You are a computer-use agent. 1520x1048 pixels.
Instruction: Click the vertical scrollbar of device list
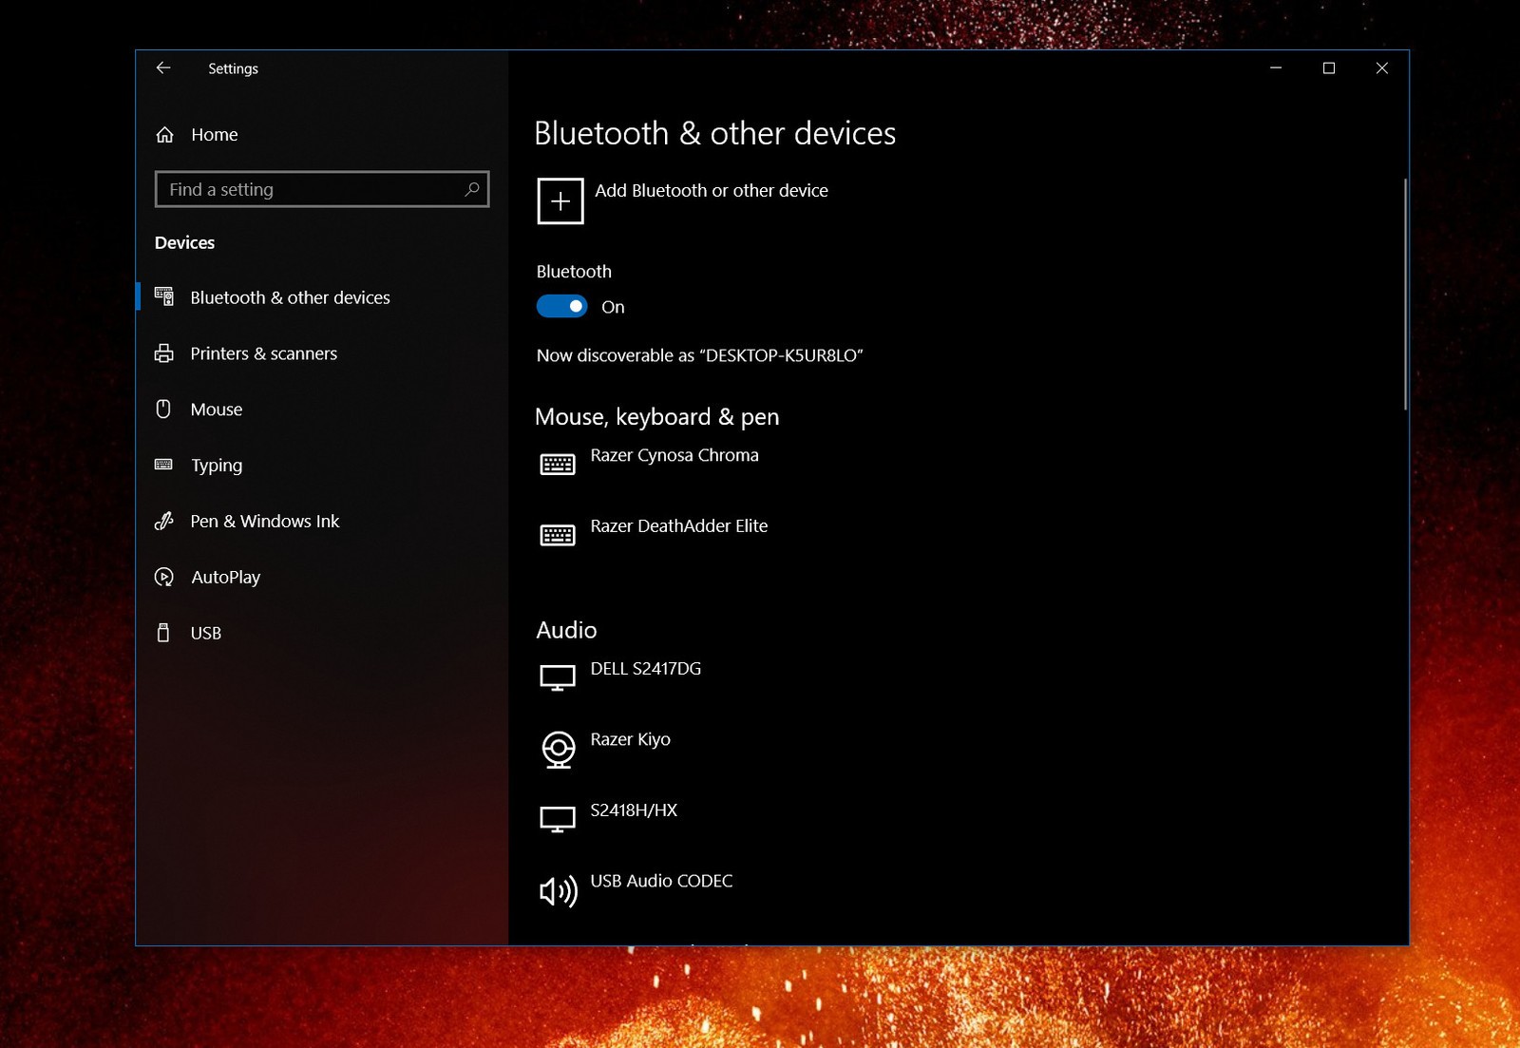coord(1404,295)
